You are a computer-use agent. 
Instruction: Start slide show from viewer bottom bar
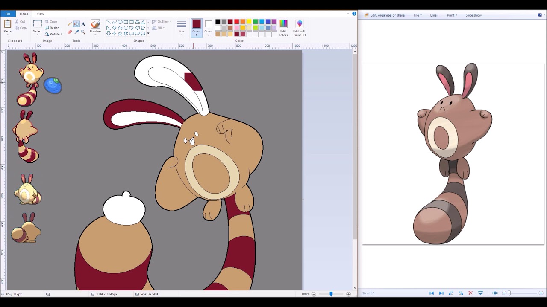(x=480, y=293)
